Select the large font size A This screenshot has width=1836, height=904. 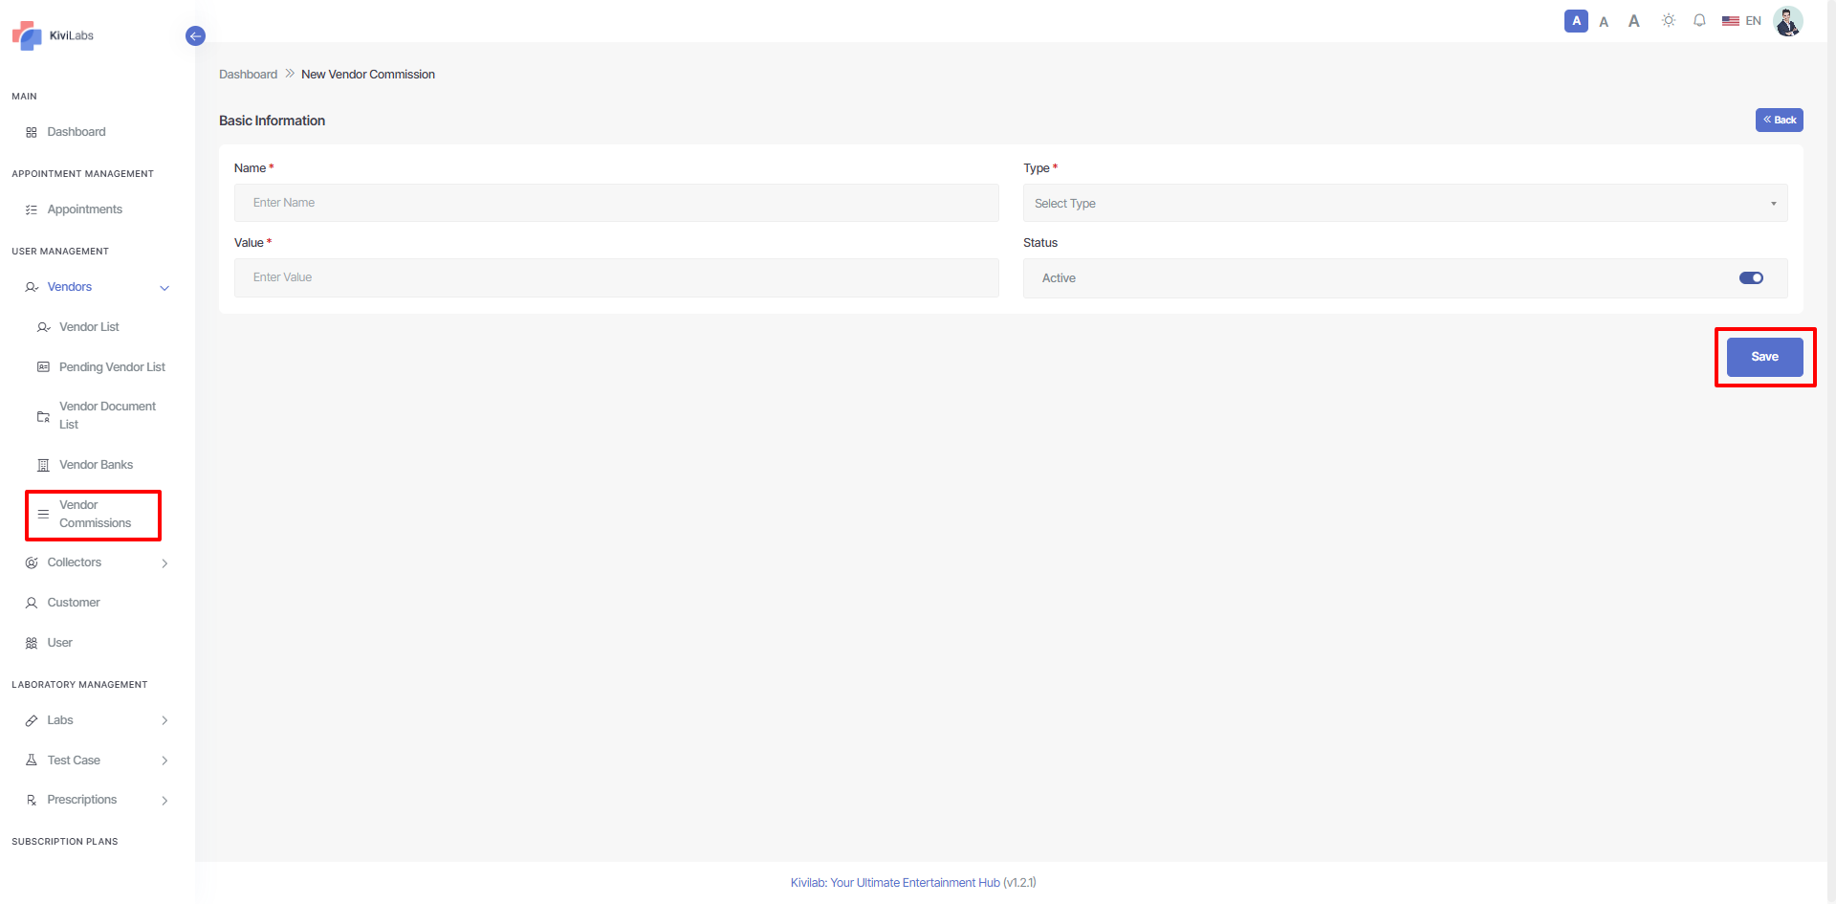pos(1634,21)
